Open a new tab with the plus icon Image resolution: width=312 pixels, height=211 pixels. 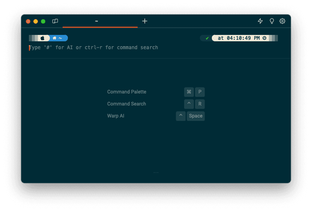coord(145,21)
